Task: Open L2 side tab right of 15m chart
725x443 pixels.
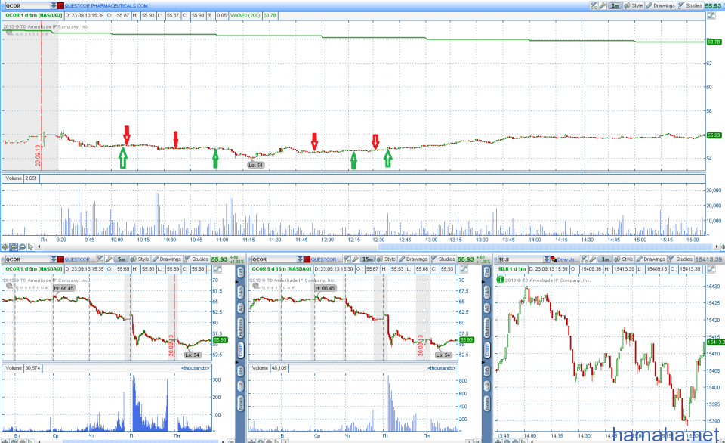Action: [x=487, y=386]
